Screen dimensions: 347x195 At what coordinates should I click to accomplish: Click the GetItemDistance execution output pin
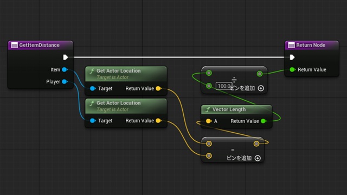66,57
